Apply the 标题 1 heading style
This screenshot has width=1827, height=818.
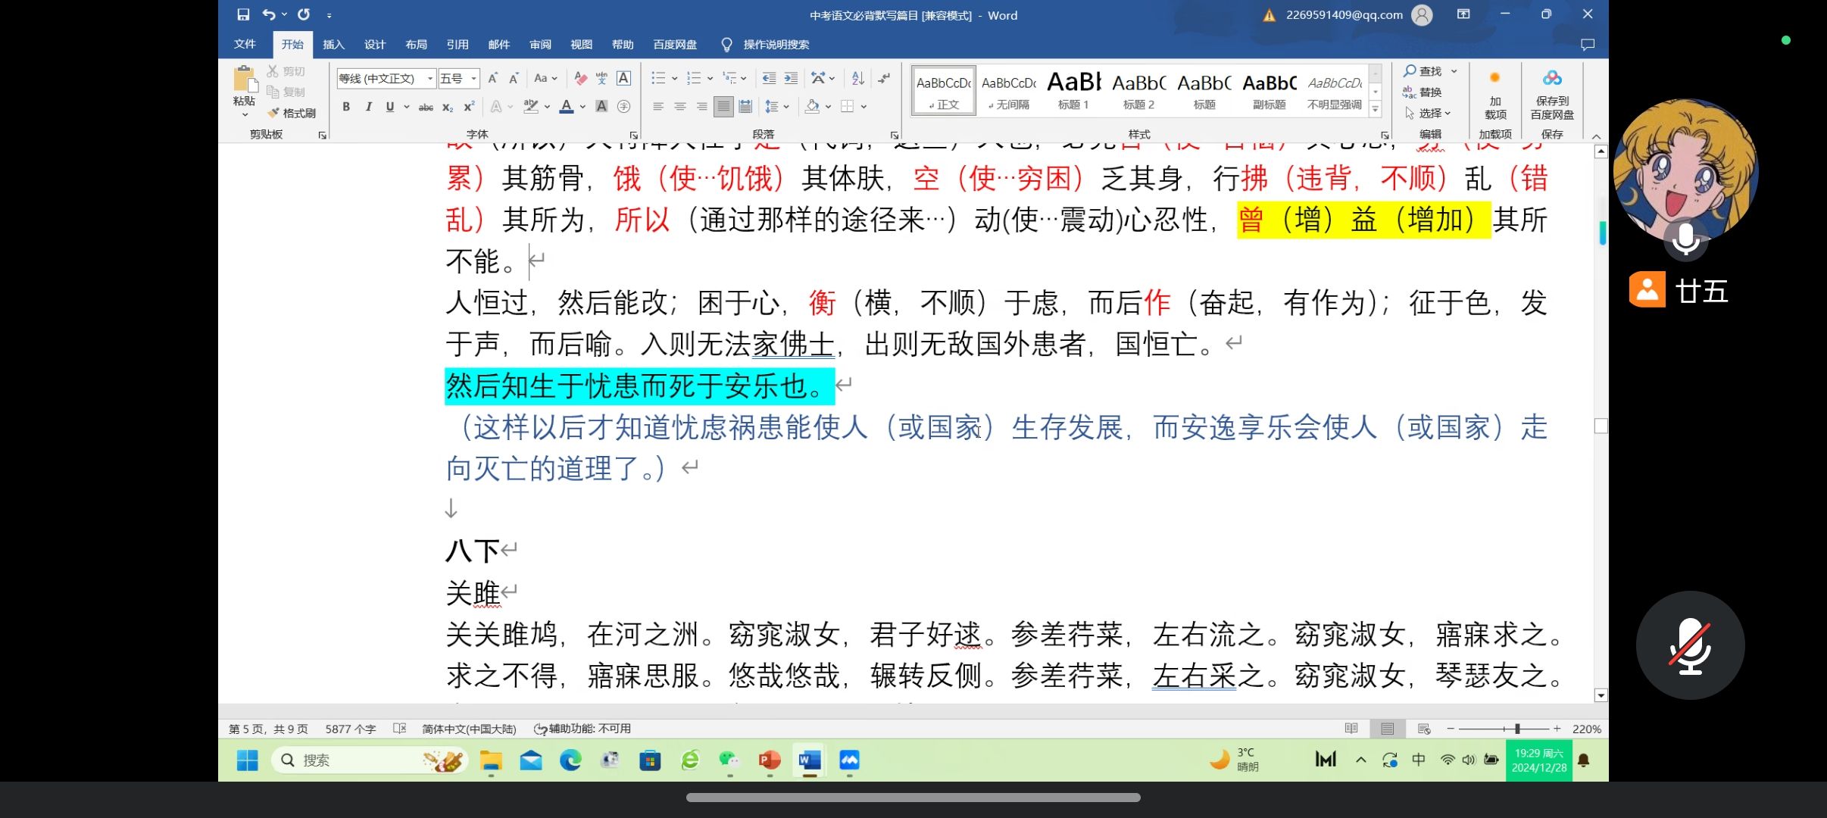(1073, 91)
